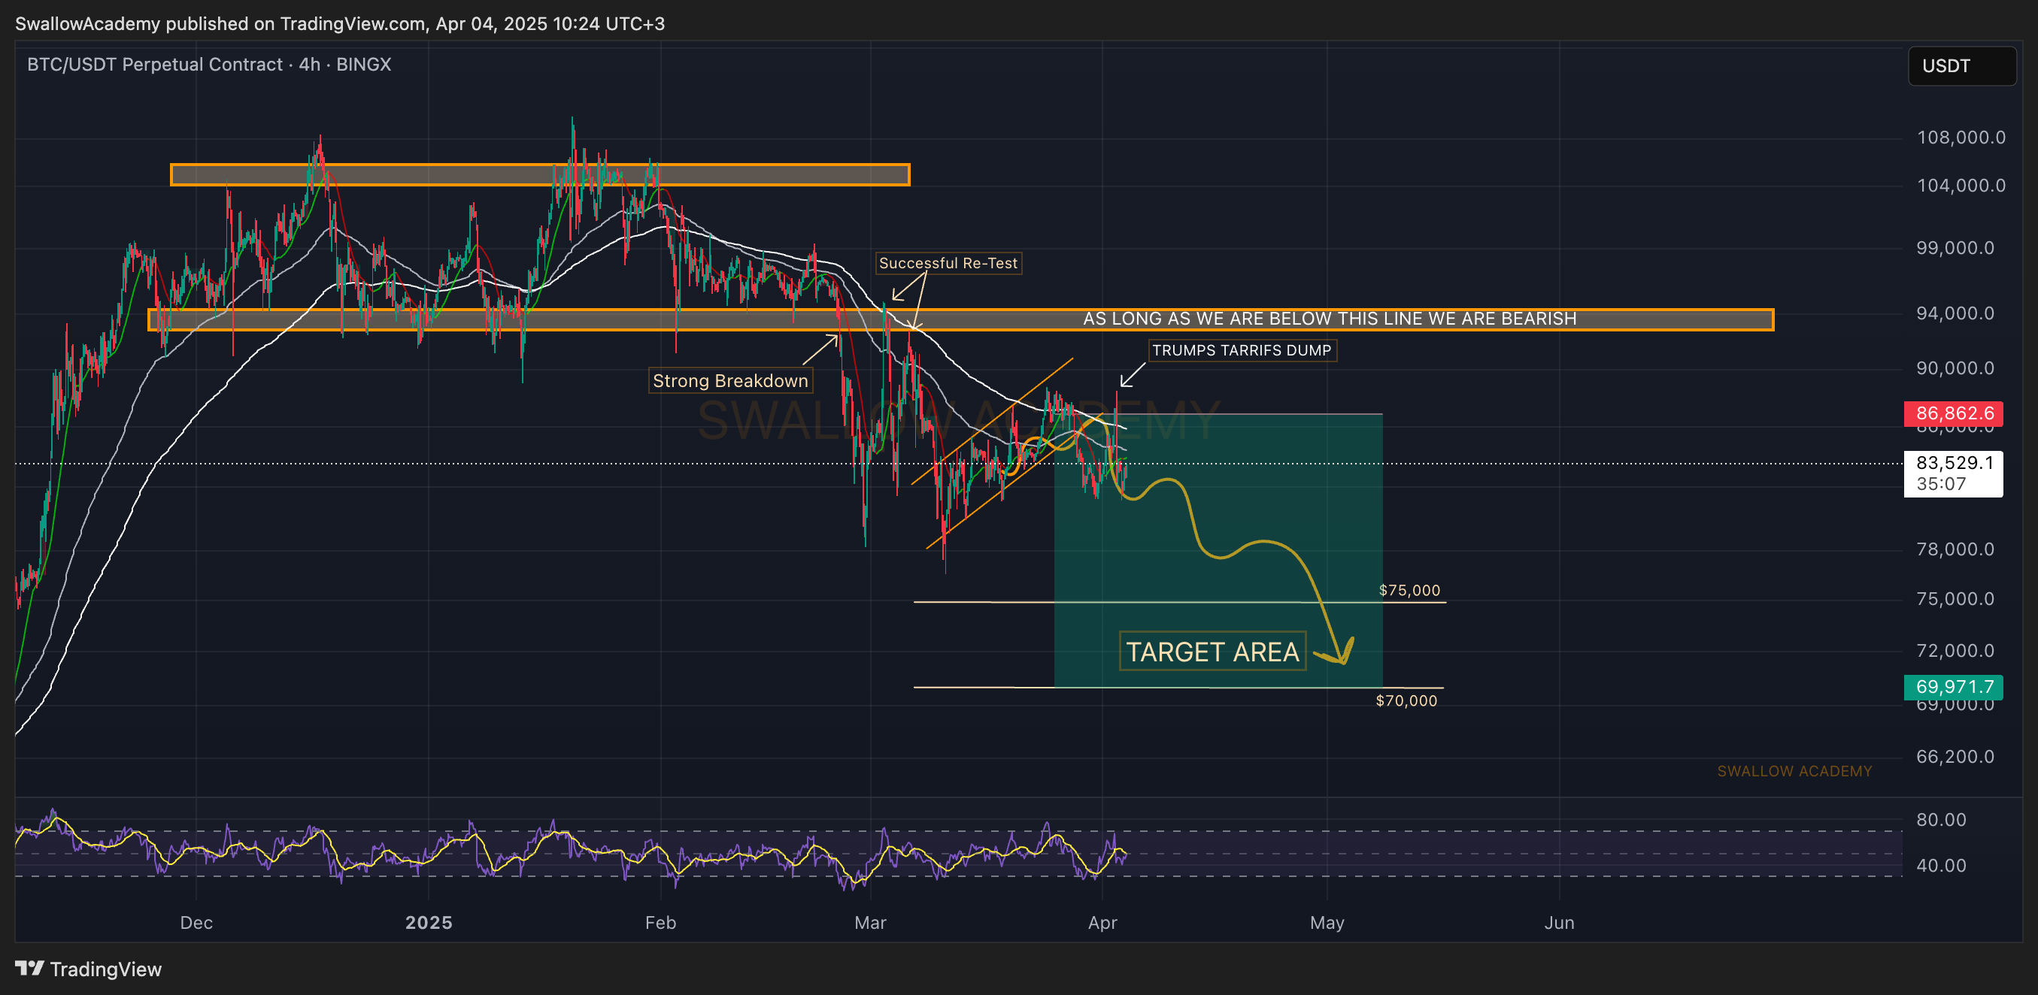Select the 'Successful Re-Test' label
The width and height of the screenshot is (2038, 995).
(948, 263)
